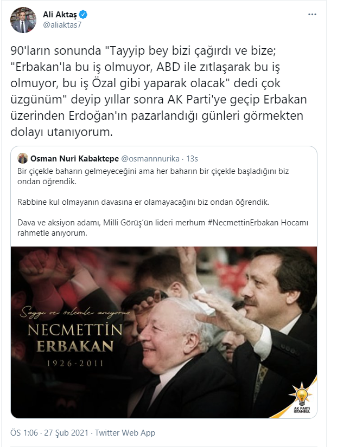Screen dimensions: 337x447
Task: Click Ali Aktaş profile avatar
Action: click(23, 20)
